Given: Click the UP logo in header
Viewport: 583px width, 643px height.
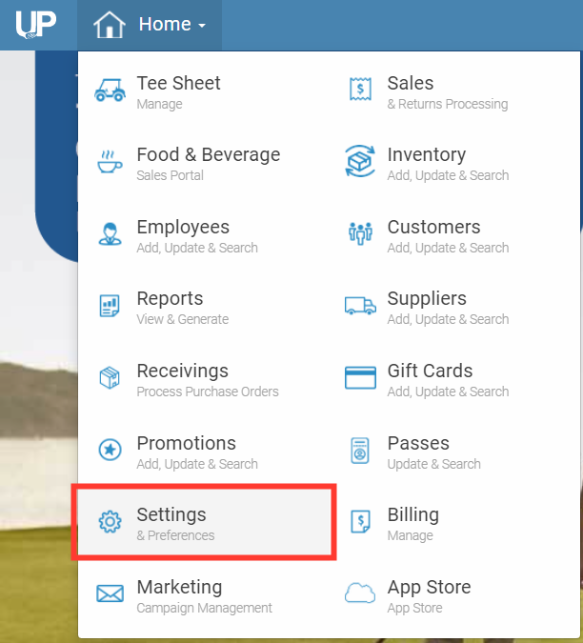Looking at the screenshot, I should [35, 23].
